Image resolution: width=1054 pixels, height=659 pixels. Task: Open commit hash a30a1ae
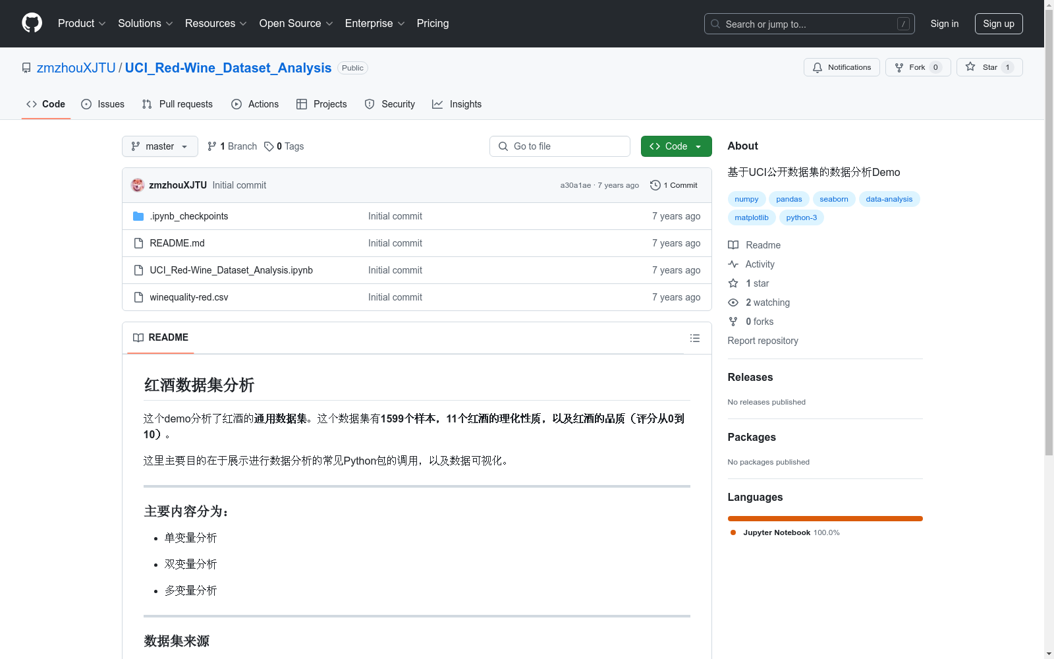[576, 185]
